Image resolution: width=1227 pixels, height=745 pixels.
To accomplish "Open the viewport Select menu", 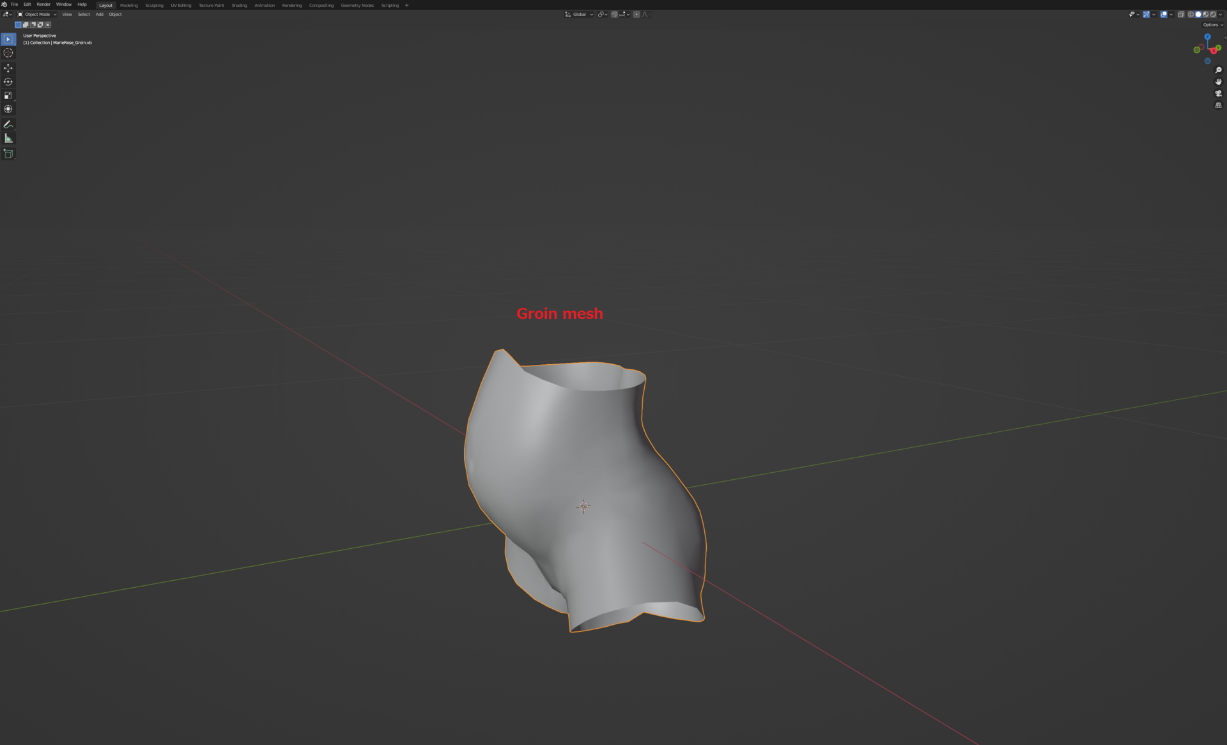I will (84, 14).
